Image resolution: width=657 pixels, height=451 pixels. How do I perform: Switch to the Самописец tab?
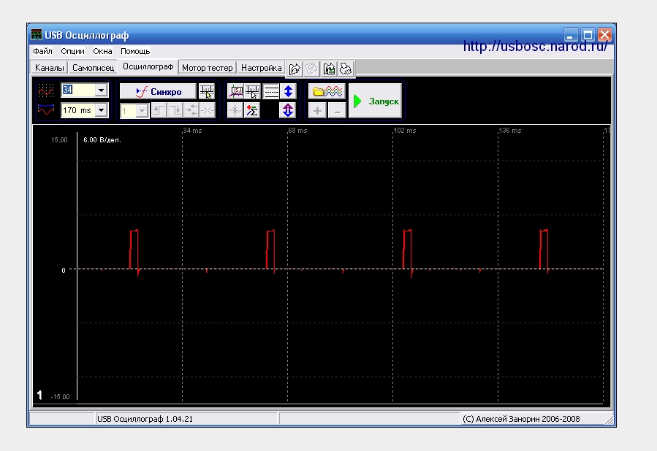pos(93,68)
